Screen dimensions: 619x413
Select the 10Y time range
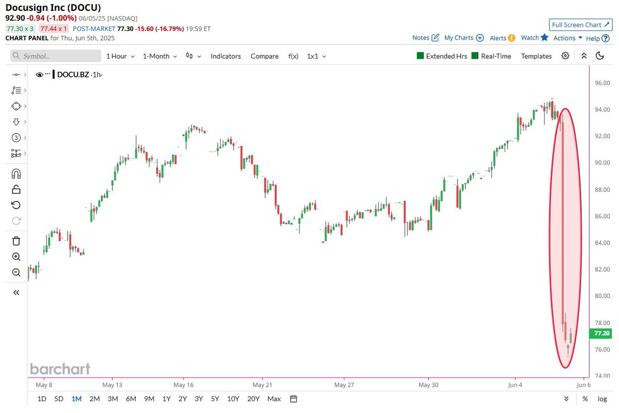(x=233, y=399)
